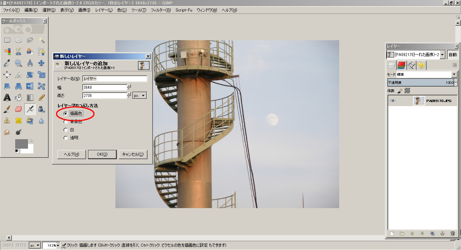Select the Flip tool
The width and height of the screenshot is (461, 250).
click(30, 86)
